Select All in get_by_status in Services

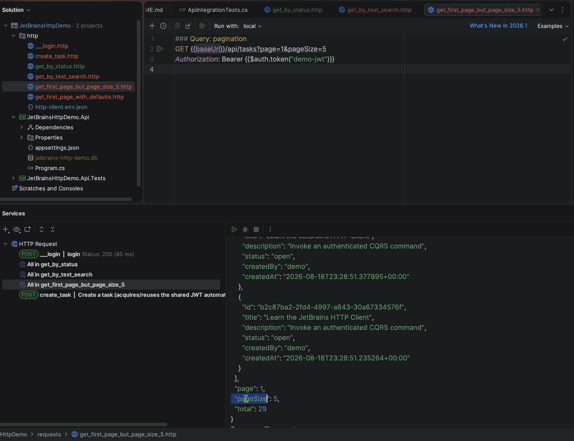[52, 264]
